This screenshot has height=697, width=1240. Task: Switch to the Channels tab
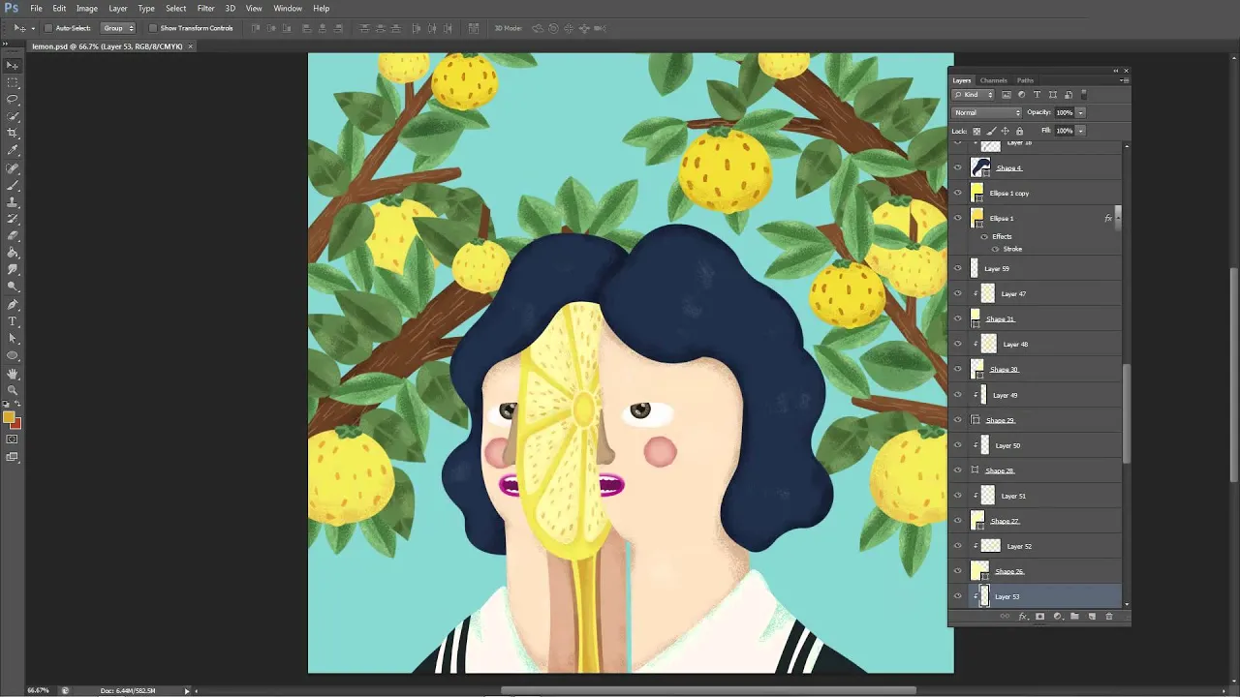point(993,80)
